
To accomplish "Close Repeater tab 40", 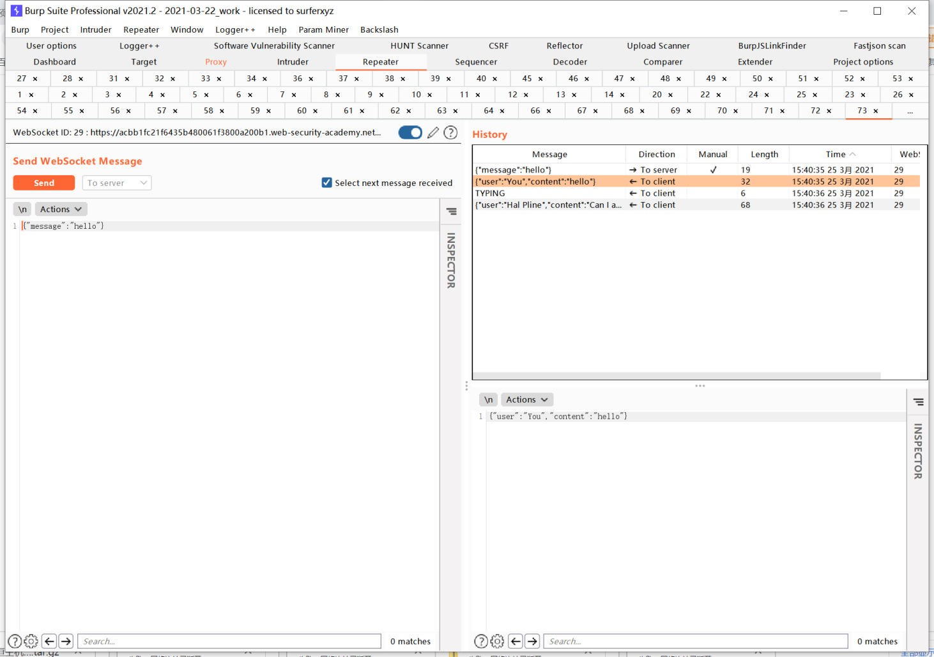I will pyautogui.click(x=494, y=79).
